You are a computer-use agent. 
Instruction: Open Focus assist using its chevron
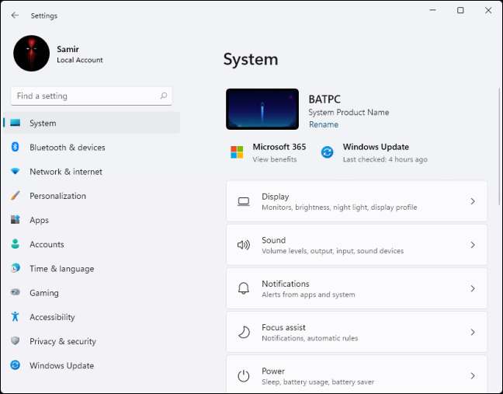473,332
